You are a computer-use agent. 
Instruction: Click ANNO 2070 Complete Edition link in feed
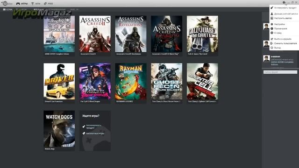[x=282, y=63]
